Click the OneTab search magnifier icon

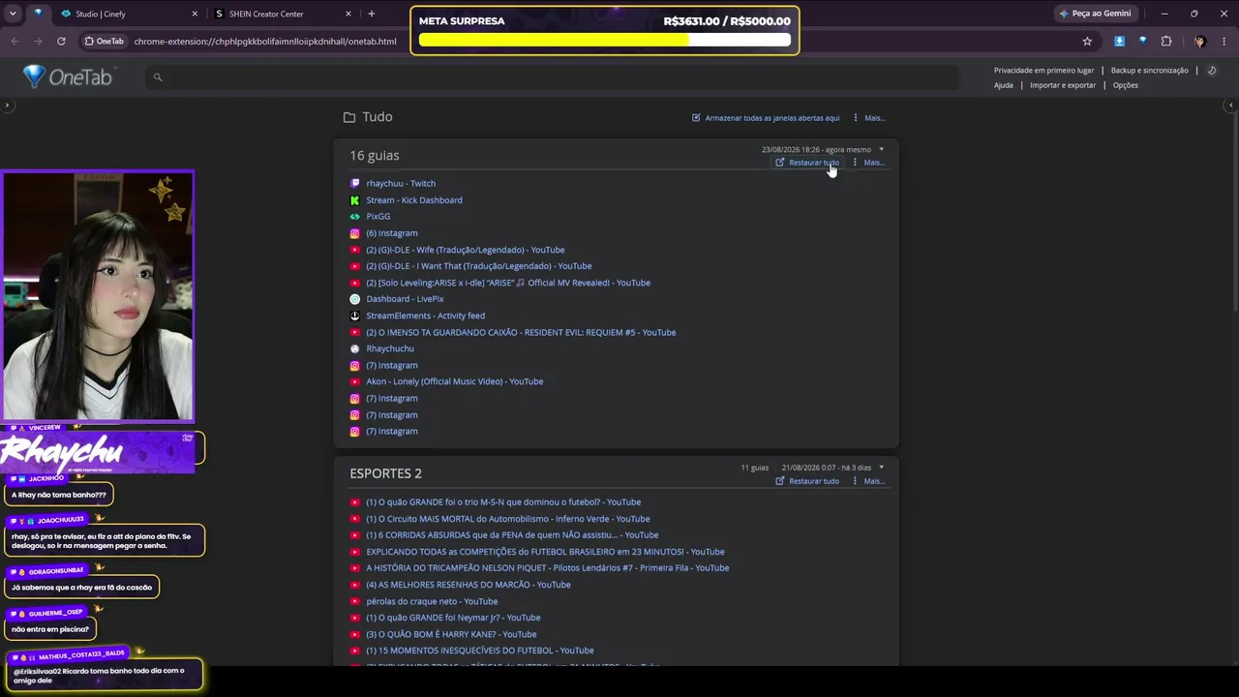(x=158, y=77)
